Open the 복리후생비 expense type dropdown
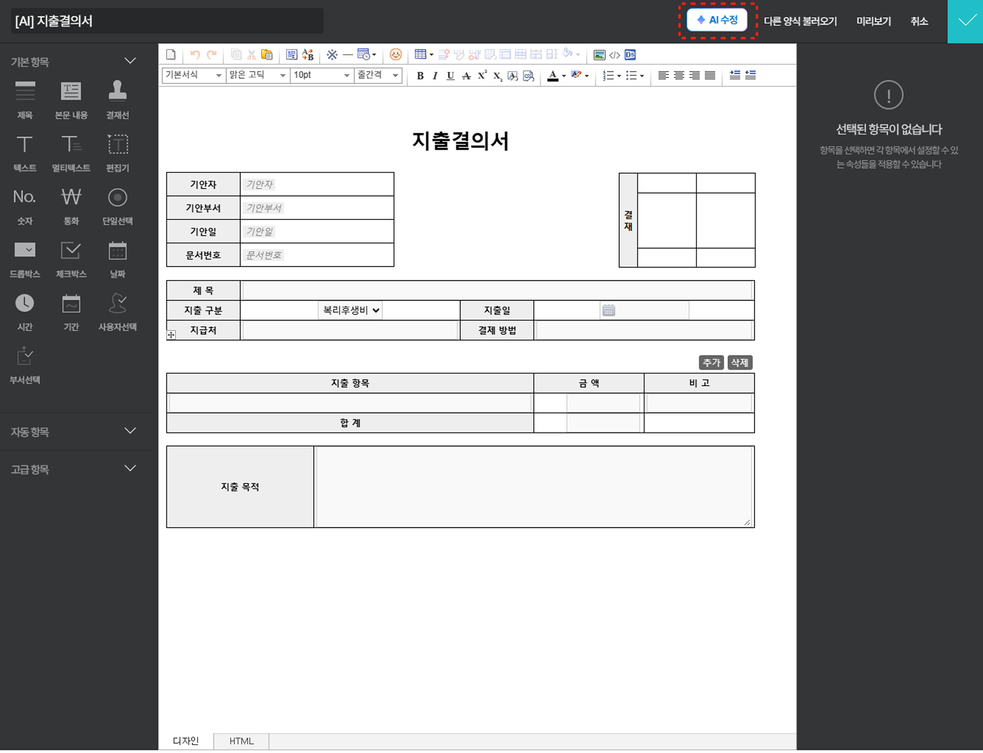This screenshot has width=983, height=753. (x=350, y=310)
